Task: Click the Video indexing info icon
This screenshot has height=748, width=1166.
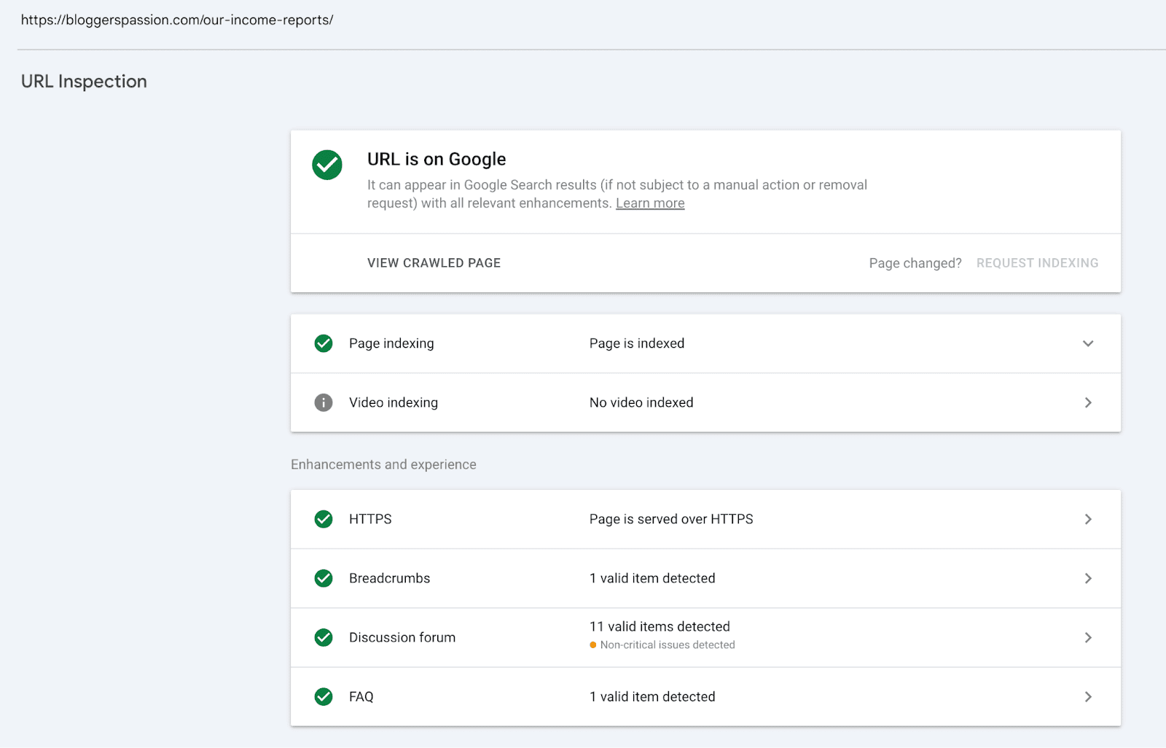Action: [323, 402]
